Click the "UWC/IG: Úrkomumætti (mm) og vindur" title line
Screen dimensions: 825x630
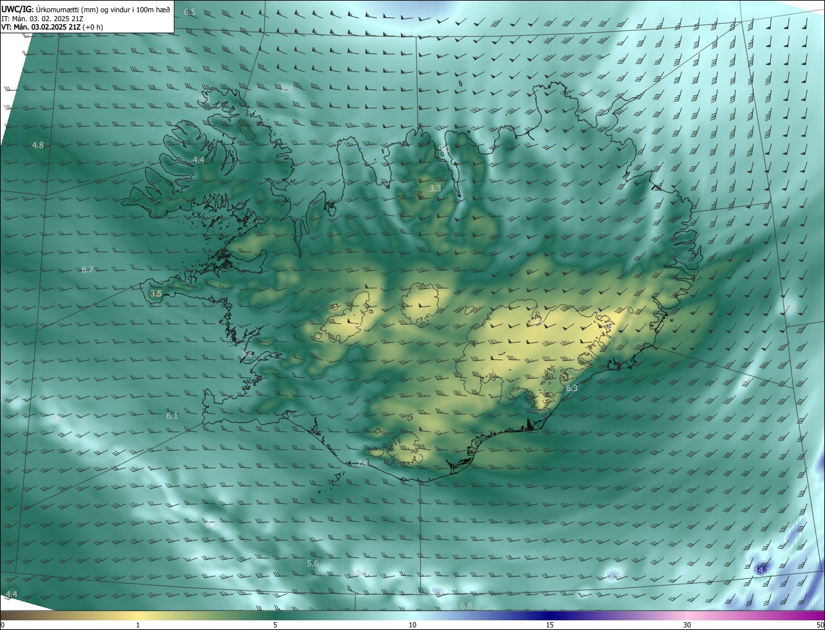86,8
